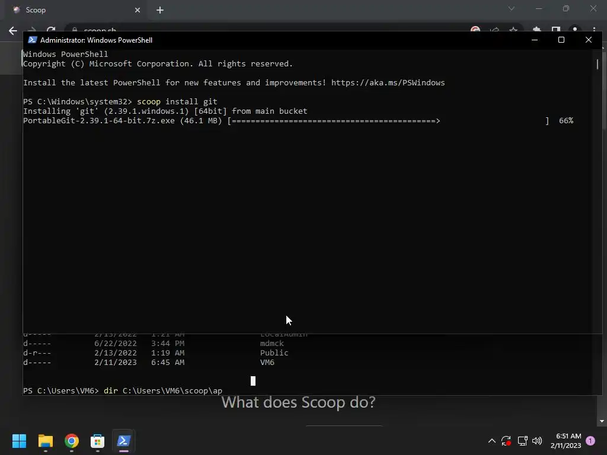Click the browser page scroll-down arrow
Image resolution: width=607 pixels, height=455 pixels.
tap(602, 421)
